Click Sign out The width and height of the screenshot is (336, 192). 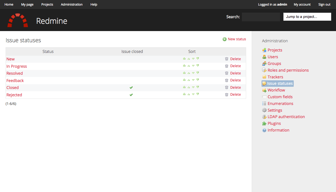click(x=324, y=4)
